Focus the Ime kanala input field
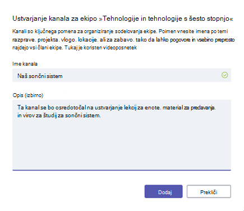 pyautogui.click(x=122, y=75)
